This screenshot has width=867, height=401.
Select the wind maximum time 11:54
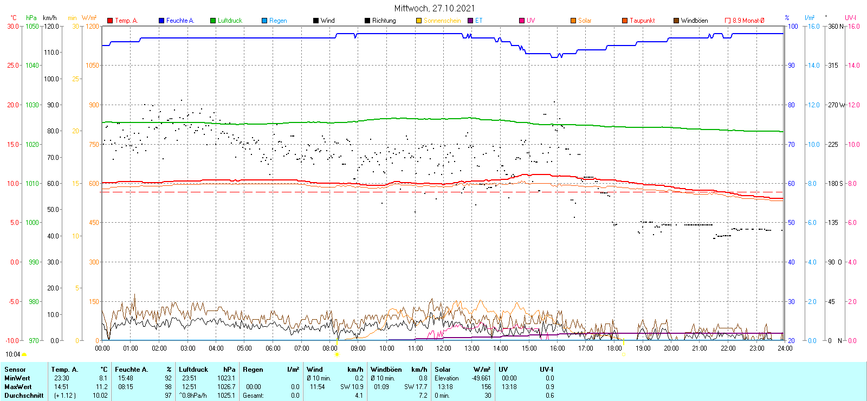[318, 387]
